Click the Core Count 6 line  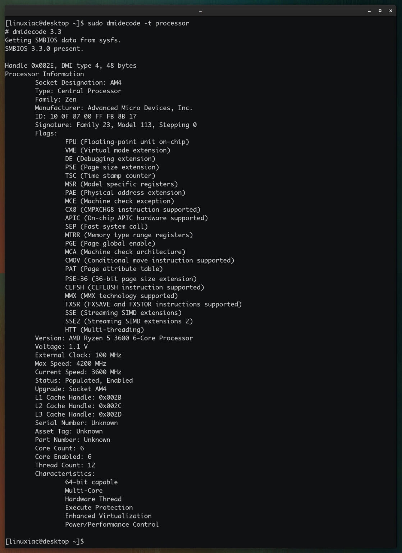tap(59, 448)
